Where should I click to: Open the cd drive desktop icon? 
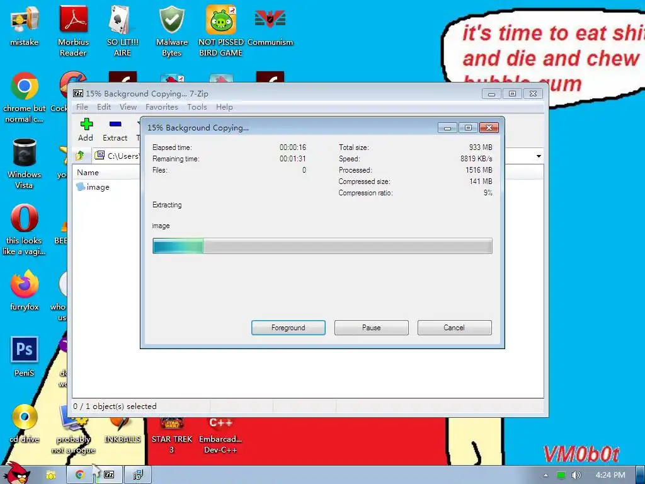tap(25, 423)
